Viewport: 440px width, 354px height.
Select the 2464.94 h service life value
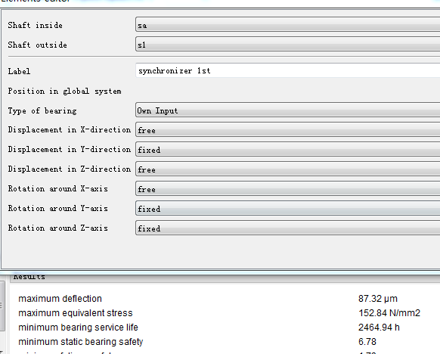[x=379, y=328]
